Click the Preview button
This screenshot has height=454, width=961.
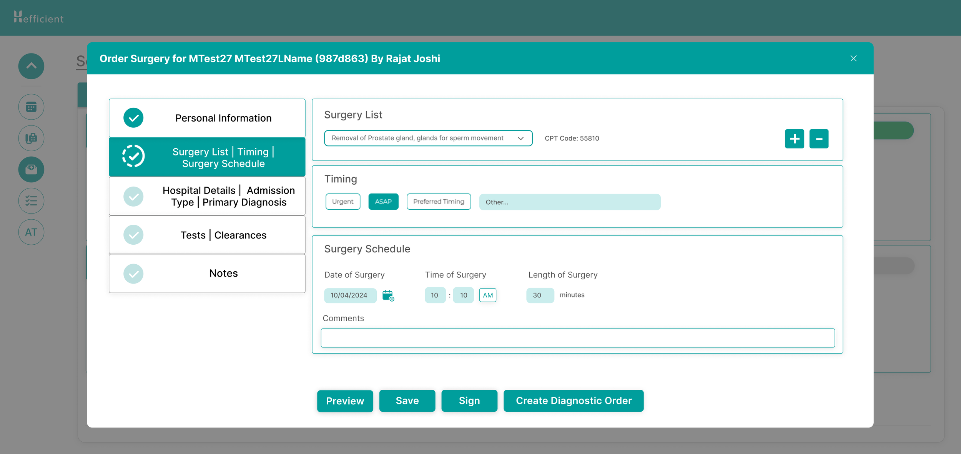tap(345, 401)
